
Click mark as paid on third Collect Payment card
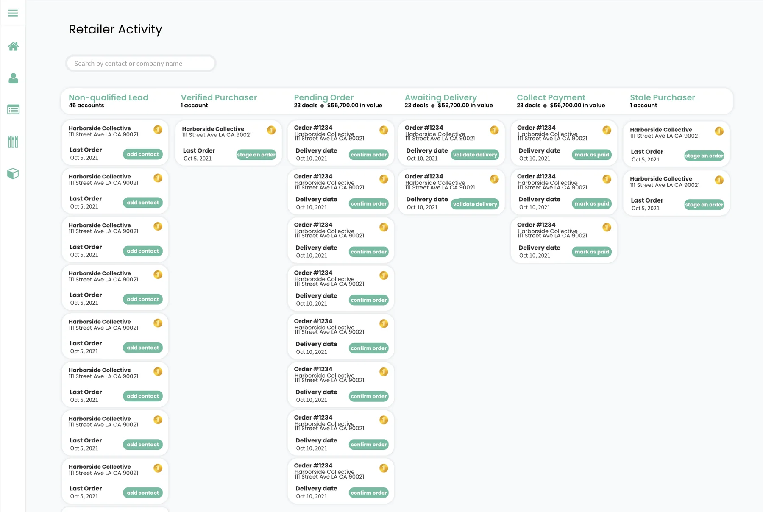[592, 252]
